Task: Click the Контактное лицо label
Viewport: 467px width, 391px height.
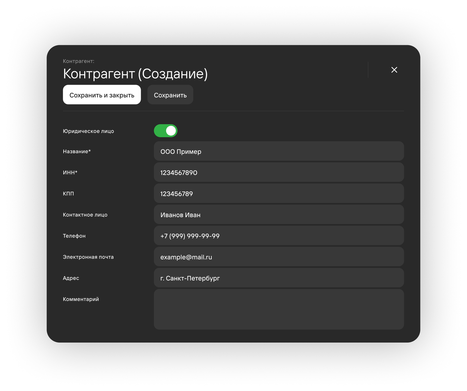Action: coord(85,215)
